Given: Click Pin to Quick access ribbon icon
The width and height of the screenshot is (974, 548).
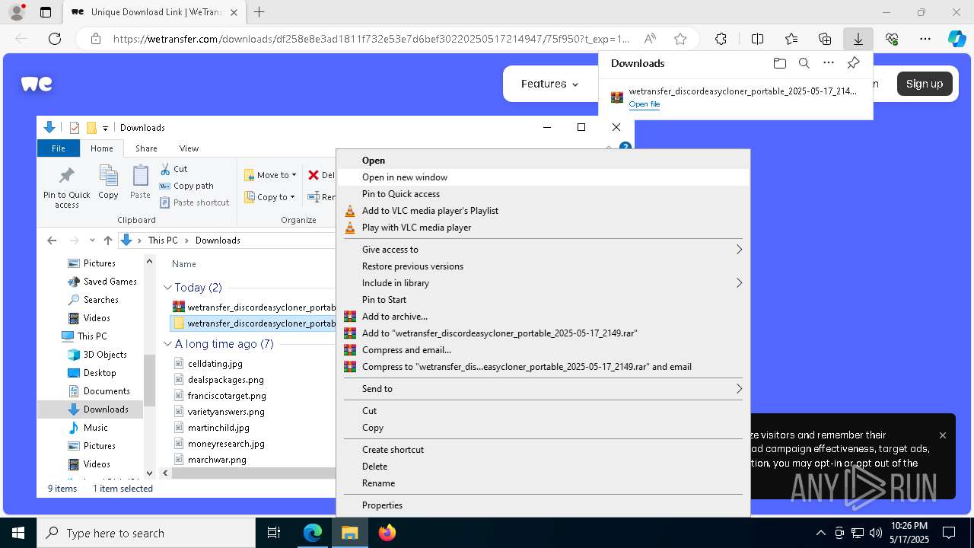Looking at the screenshot, I should click(67, 187).
